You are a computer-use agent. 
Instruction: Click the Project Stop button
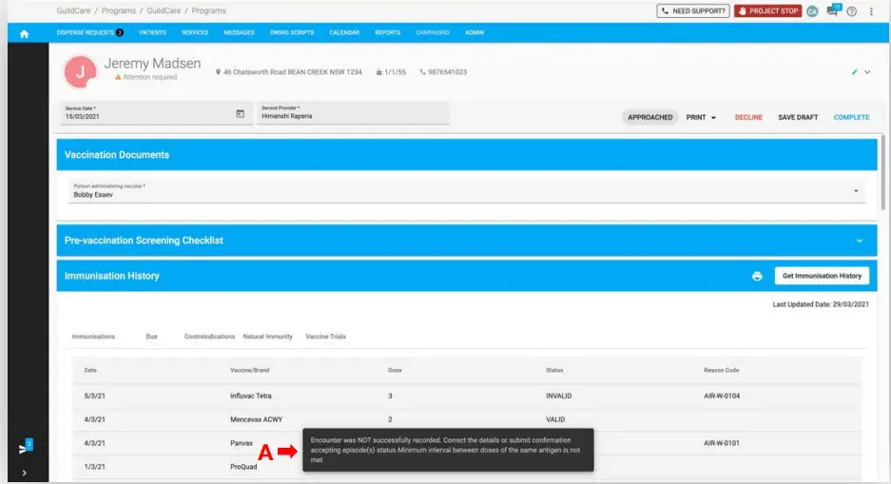click(x=767, y=10)
